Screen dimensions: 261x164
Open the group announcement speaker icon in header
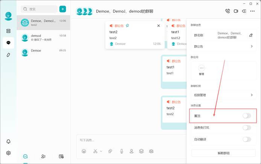click(244, 11)
